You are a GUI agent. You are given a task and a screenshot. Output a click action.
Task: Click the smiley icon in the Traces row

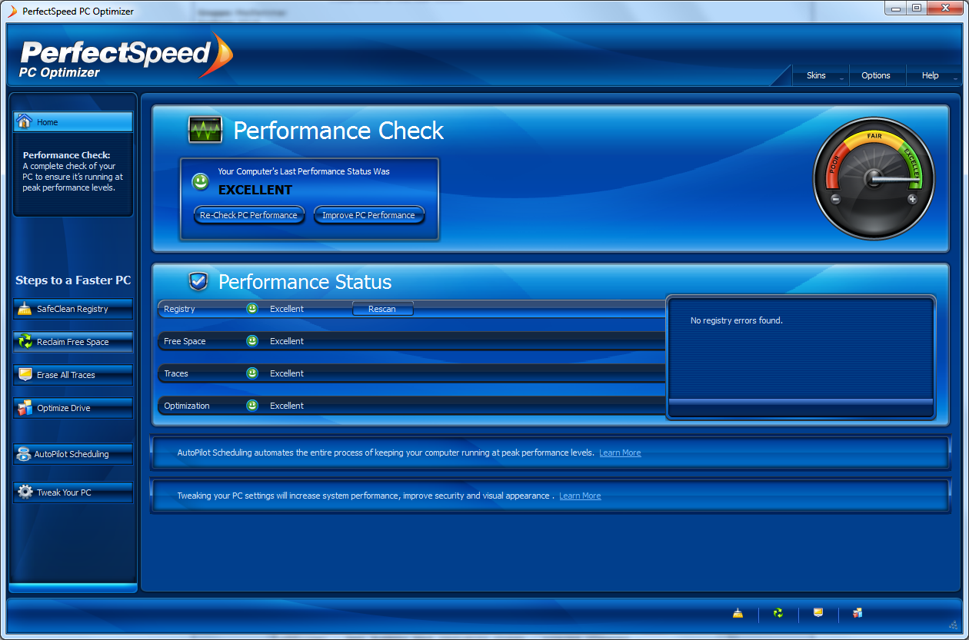coord(252,373)
